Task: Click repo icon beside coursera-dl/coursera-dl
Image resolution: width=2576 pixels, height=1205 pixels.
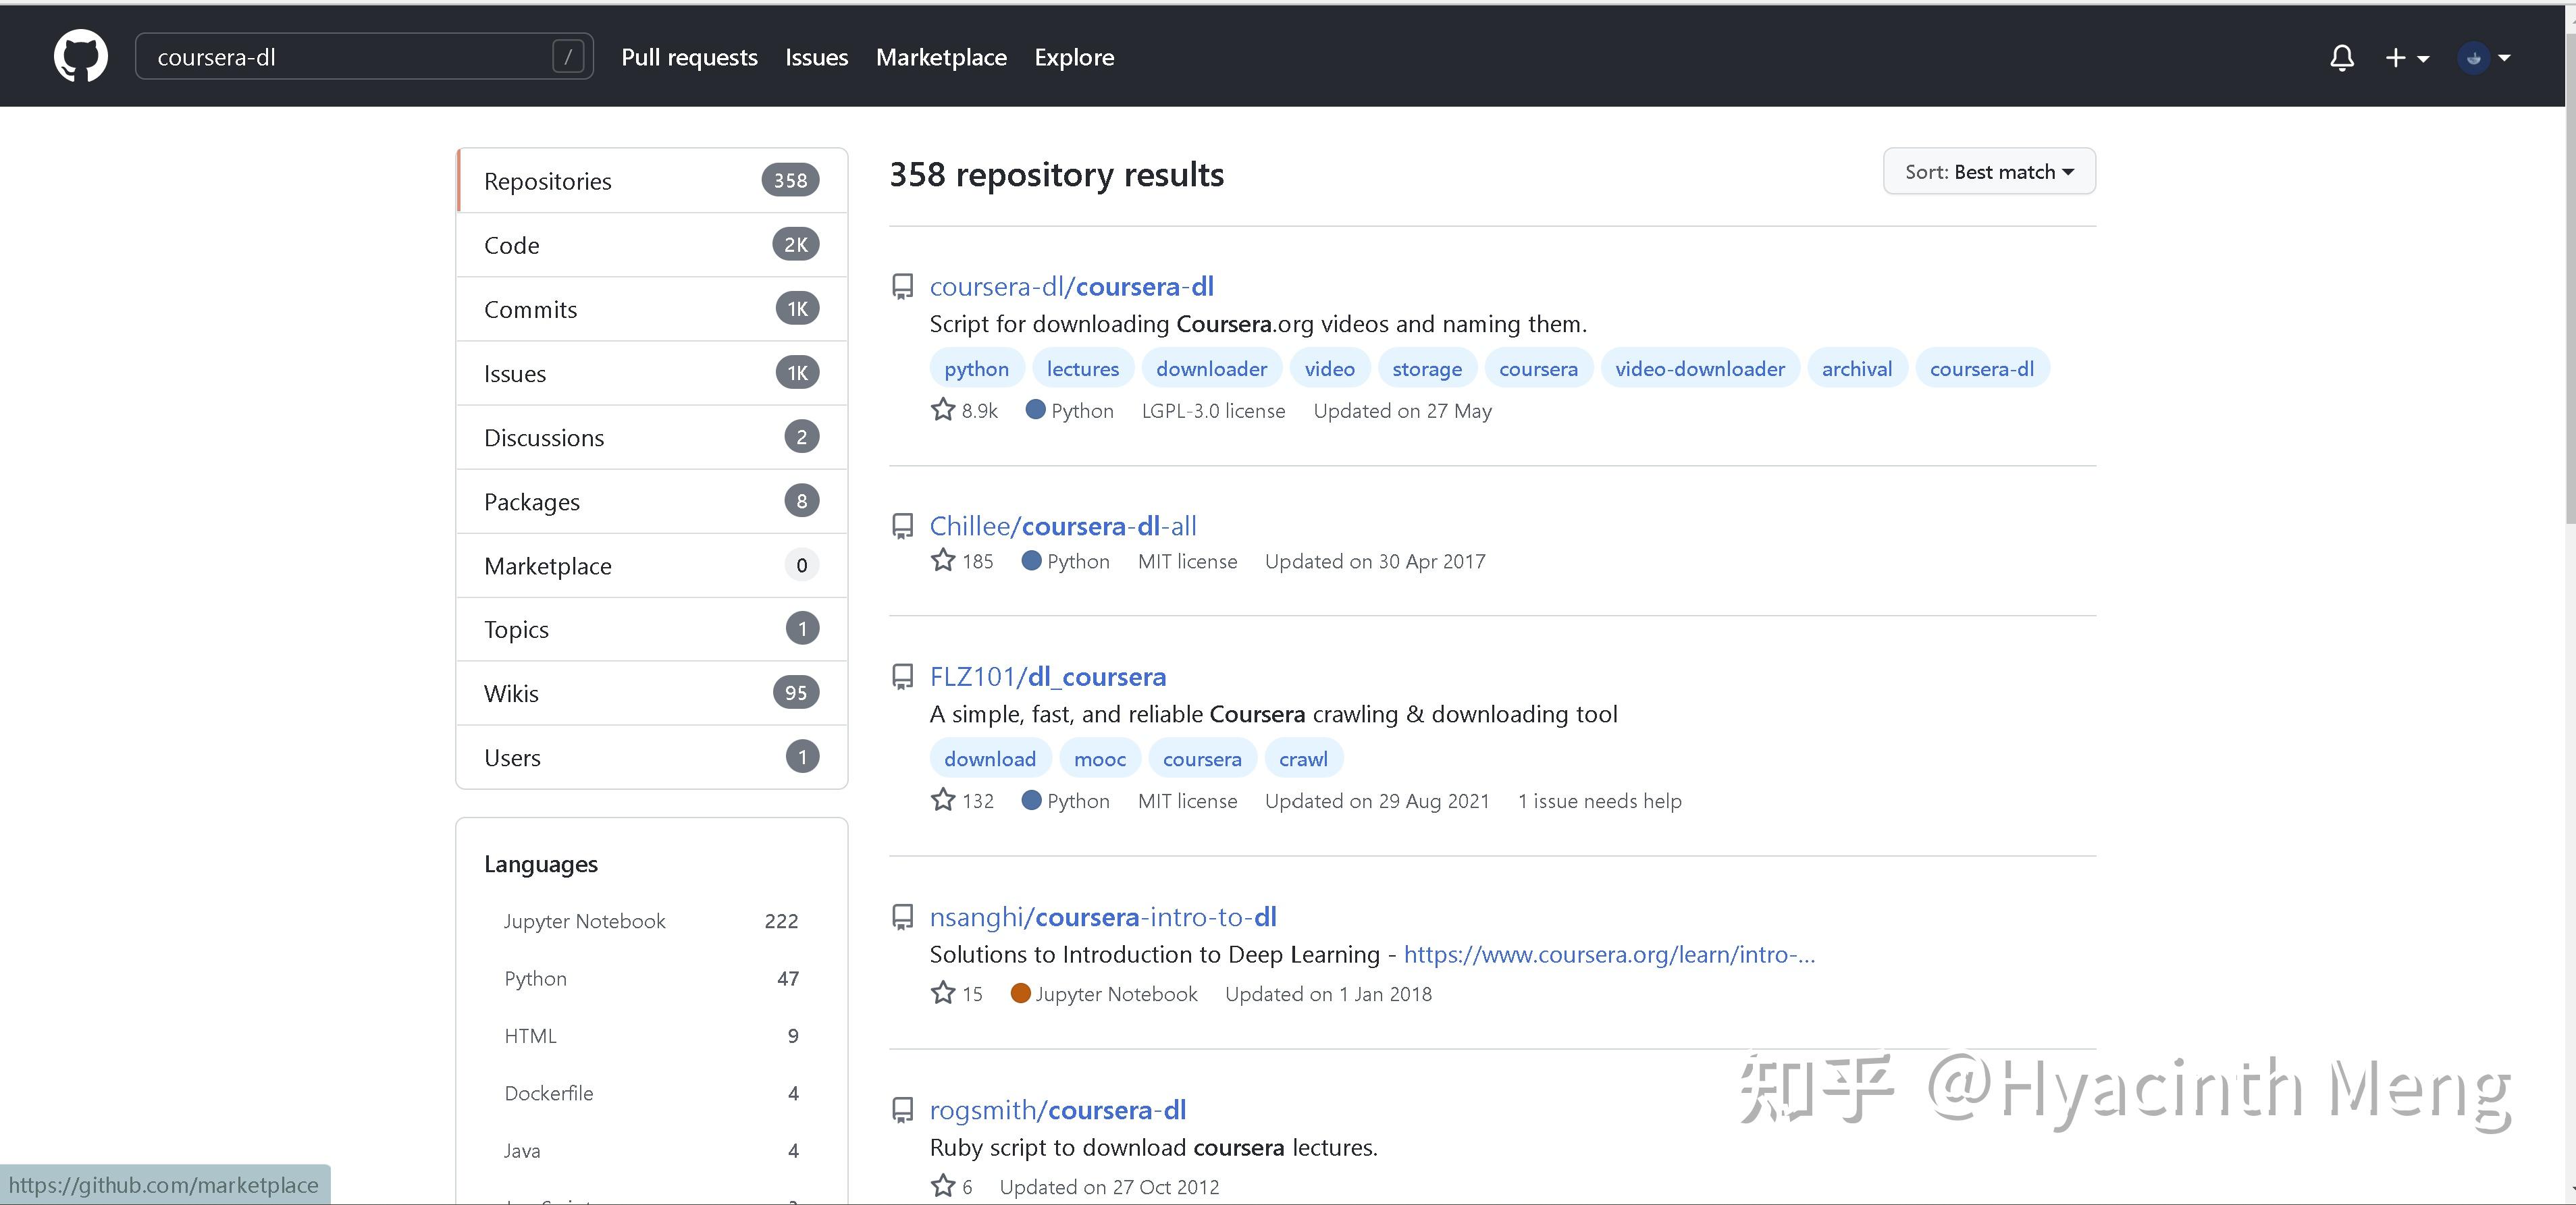Action: [902, 287]
